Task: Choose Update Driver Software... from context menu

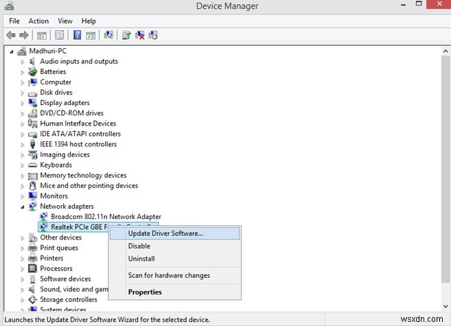Action: [174, 233]
